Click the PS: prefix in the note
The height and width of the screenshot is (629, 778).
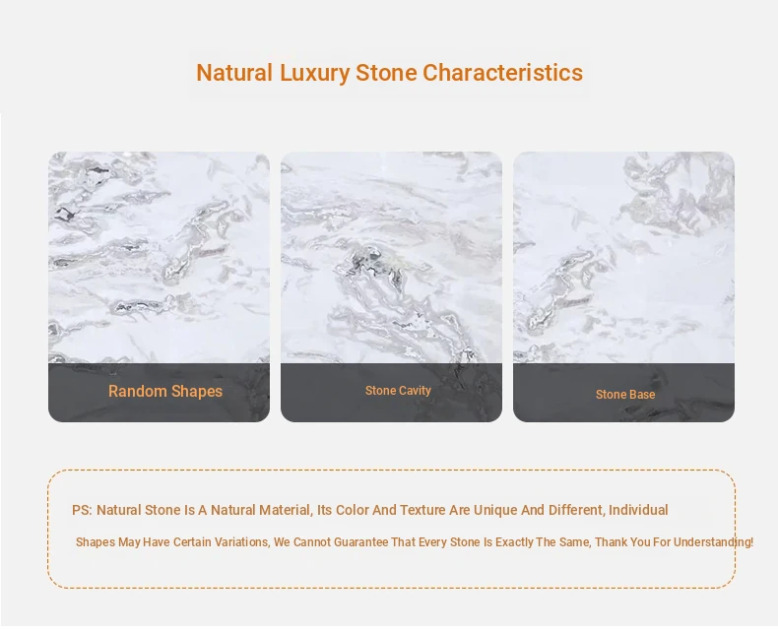82,510
